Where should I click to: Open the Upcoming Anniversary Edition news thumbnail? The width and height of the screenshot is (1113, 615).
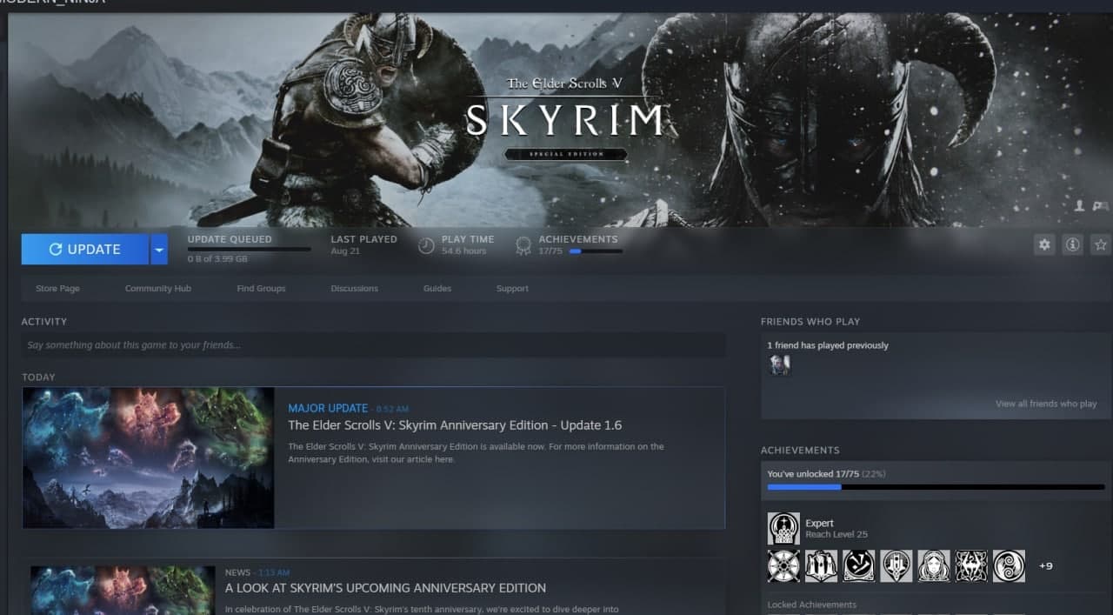123,591
